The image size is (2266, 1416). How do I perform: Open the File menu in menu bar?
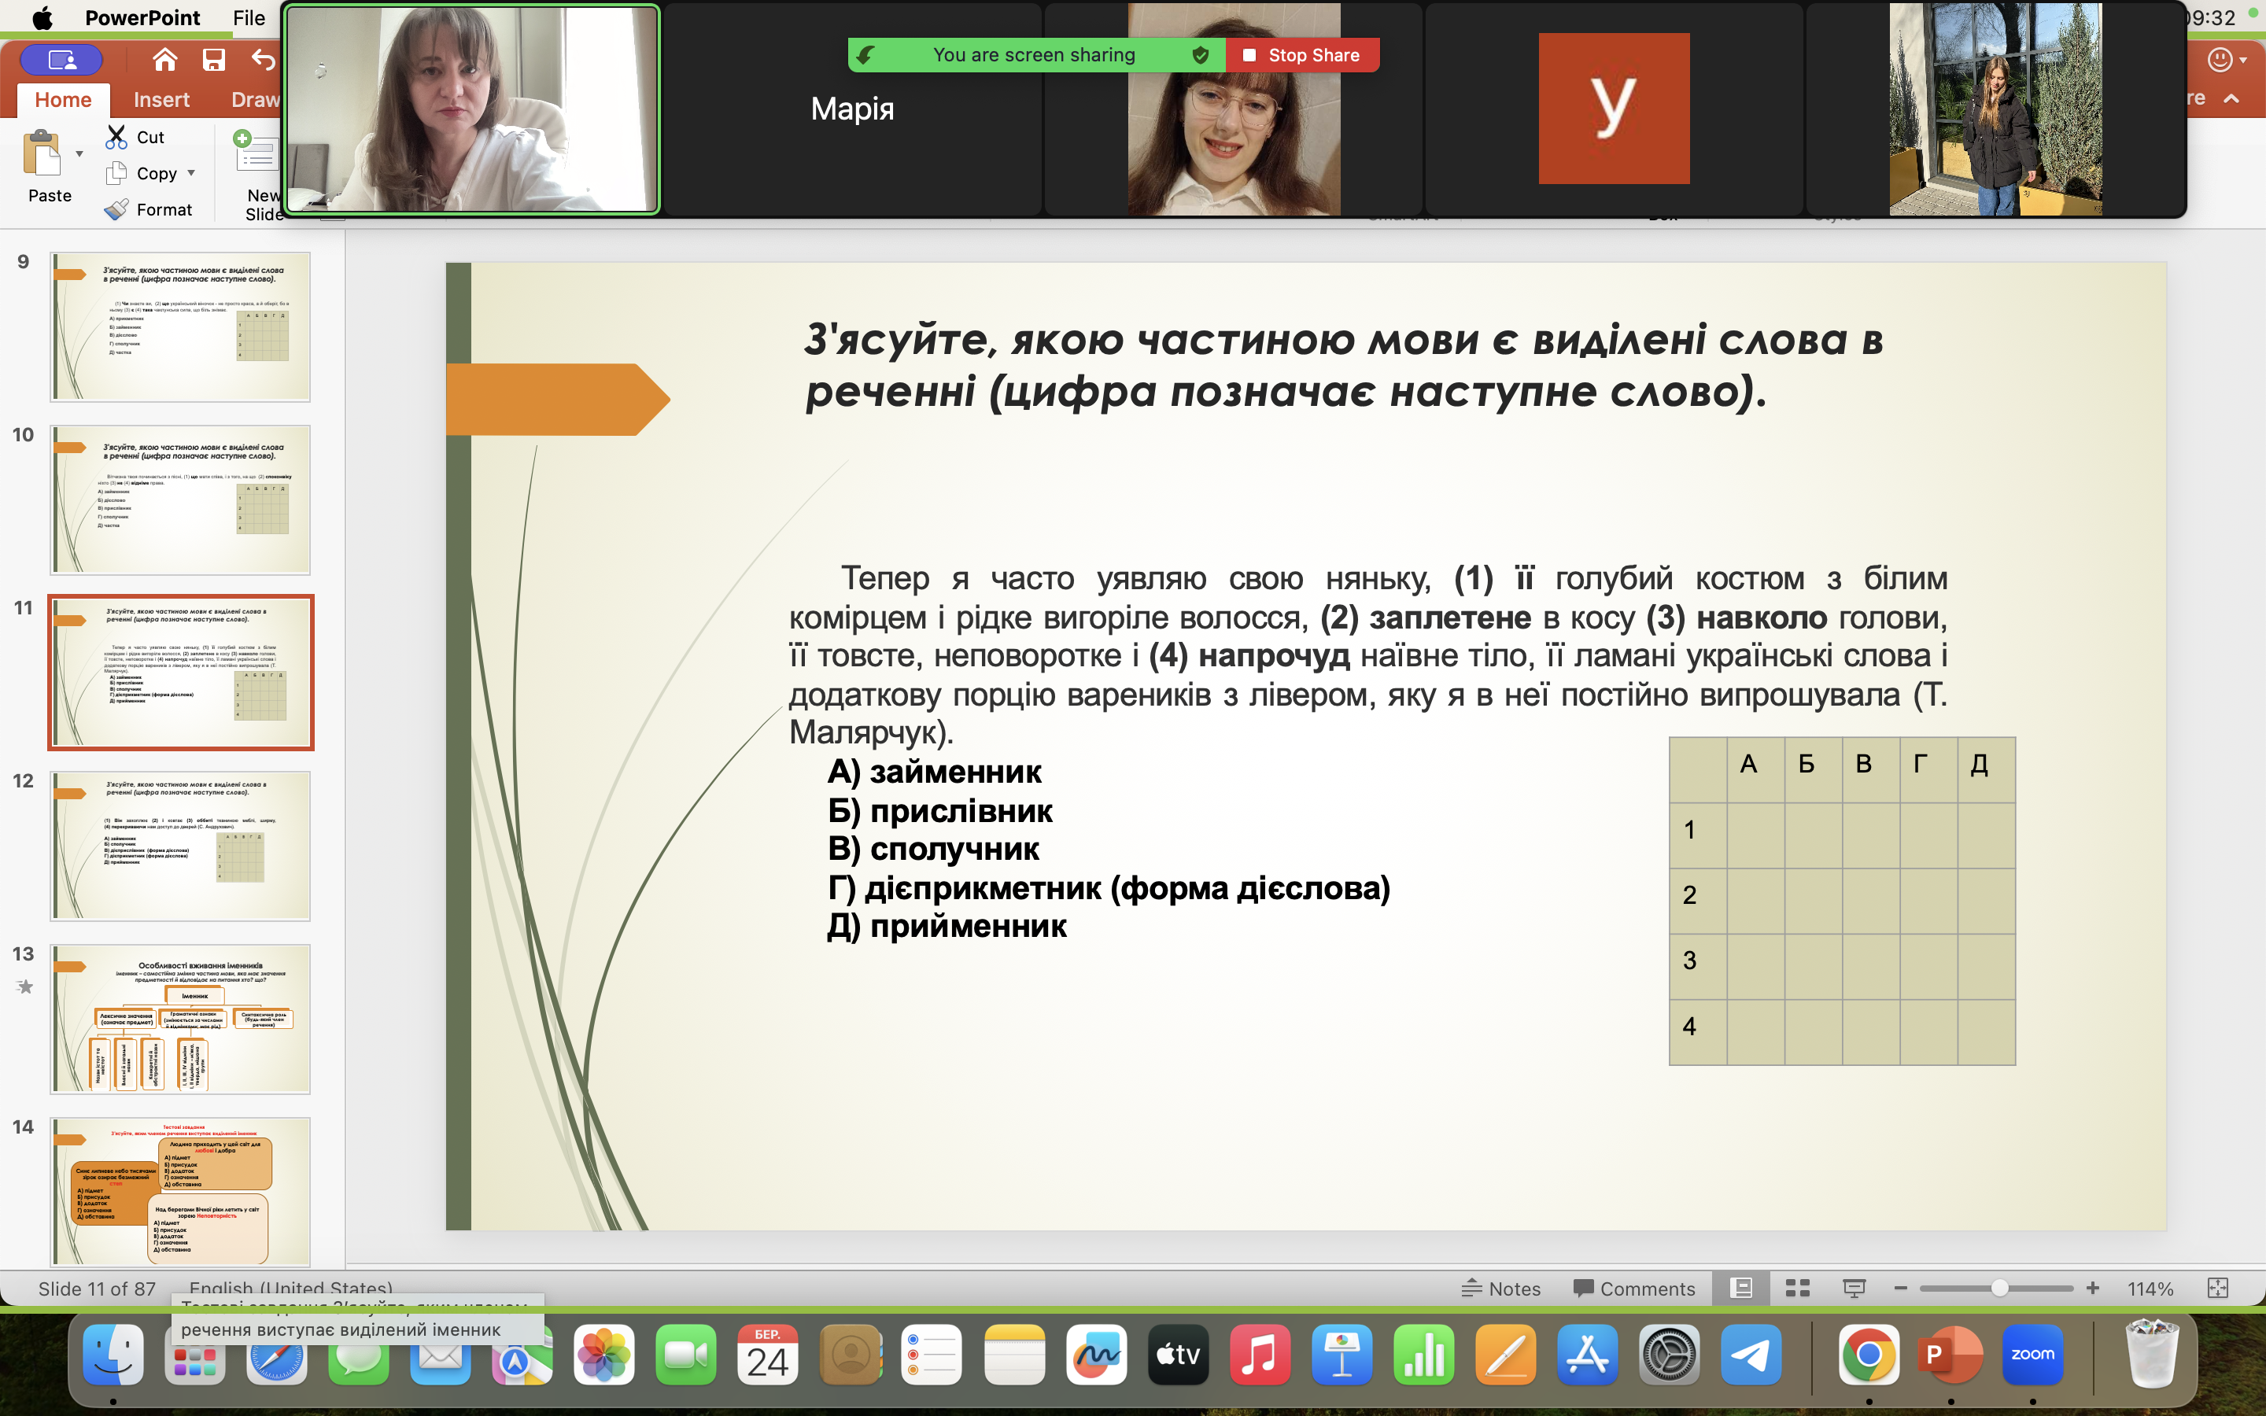(248, 18)
